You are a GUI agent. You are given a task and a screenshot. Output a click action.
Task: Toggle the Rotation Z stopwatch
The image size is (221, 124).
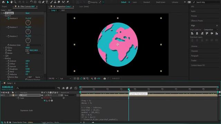pos(9,36)
